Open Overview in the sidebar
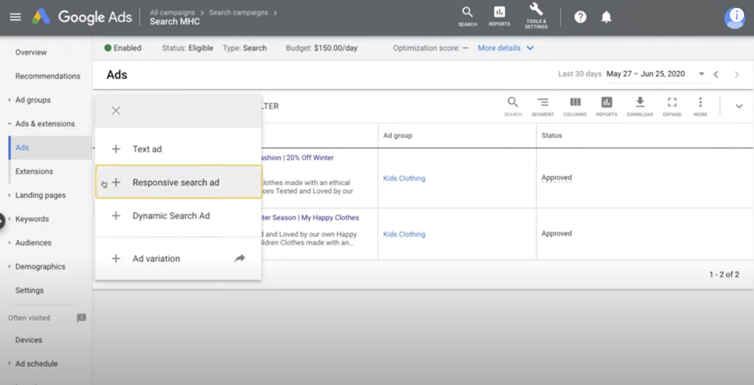The image size is (754, 385). pos(31,52)
